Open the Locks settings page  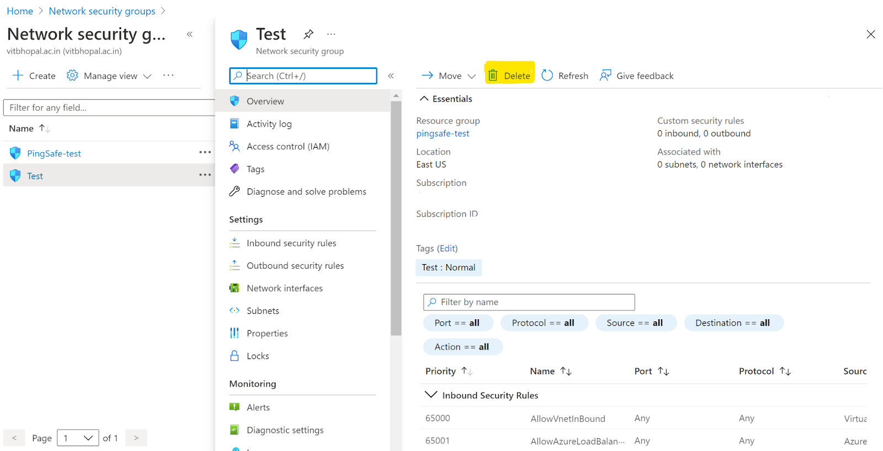(258, 356)
